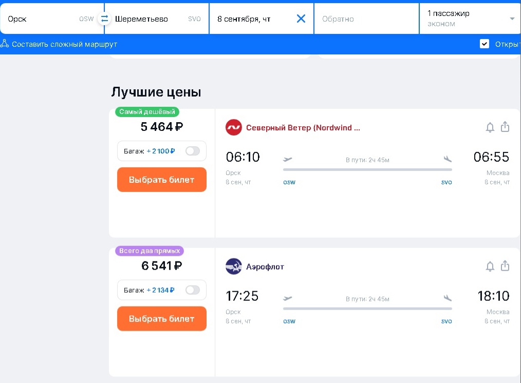Click the share icon on the Nordwind flight
521x383 pixels.
click(505, 127)
